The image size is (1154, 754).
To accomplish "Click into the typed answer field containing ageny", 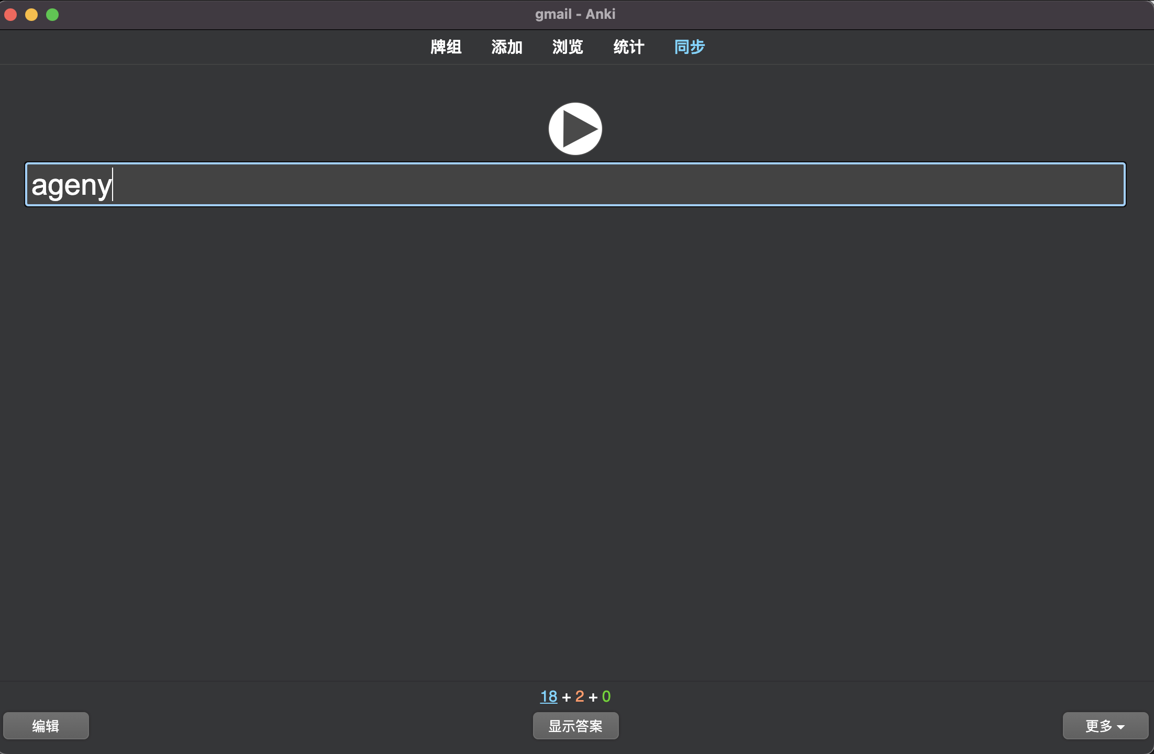I will click(575, 184).
